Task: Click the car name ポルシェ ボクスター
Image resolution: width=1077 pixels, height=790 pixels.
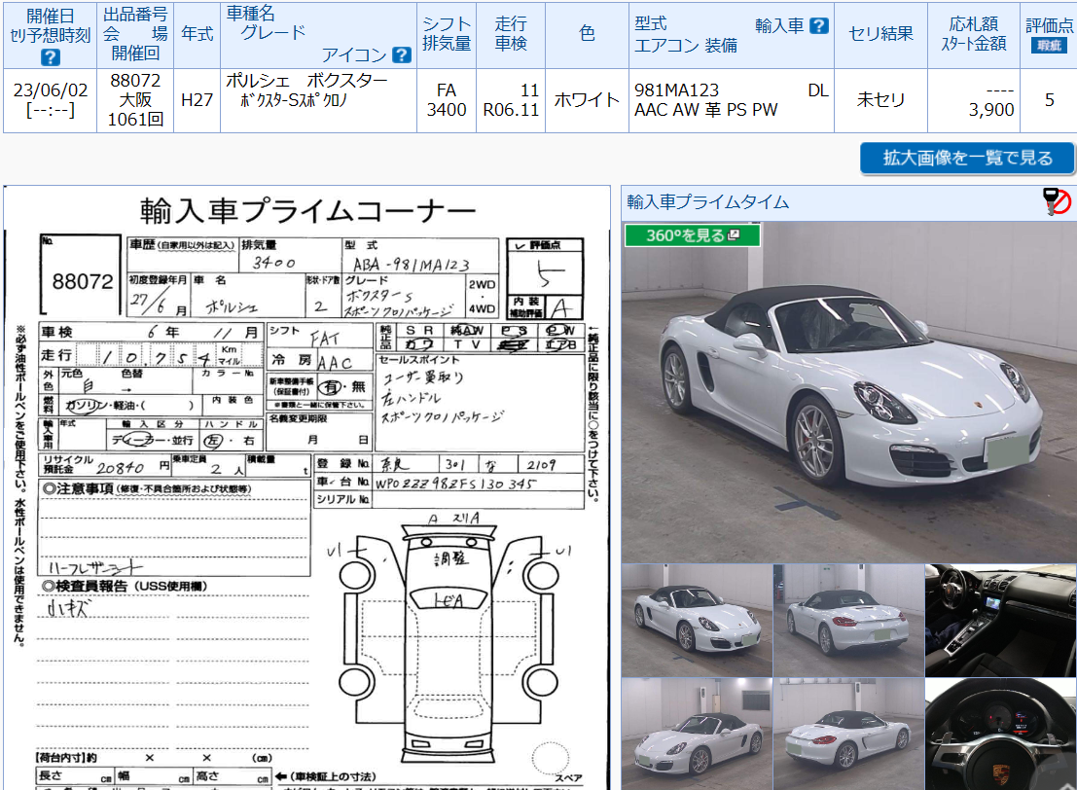Action: pyautogui.click(x=307, y=81)
